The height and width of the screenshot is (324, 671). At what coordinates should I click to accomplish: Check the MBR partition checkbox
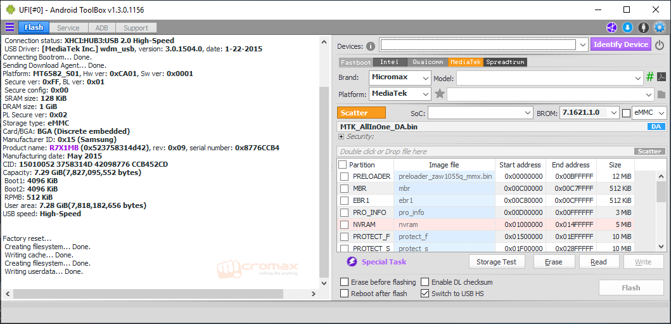coord(345,188)
